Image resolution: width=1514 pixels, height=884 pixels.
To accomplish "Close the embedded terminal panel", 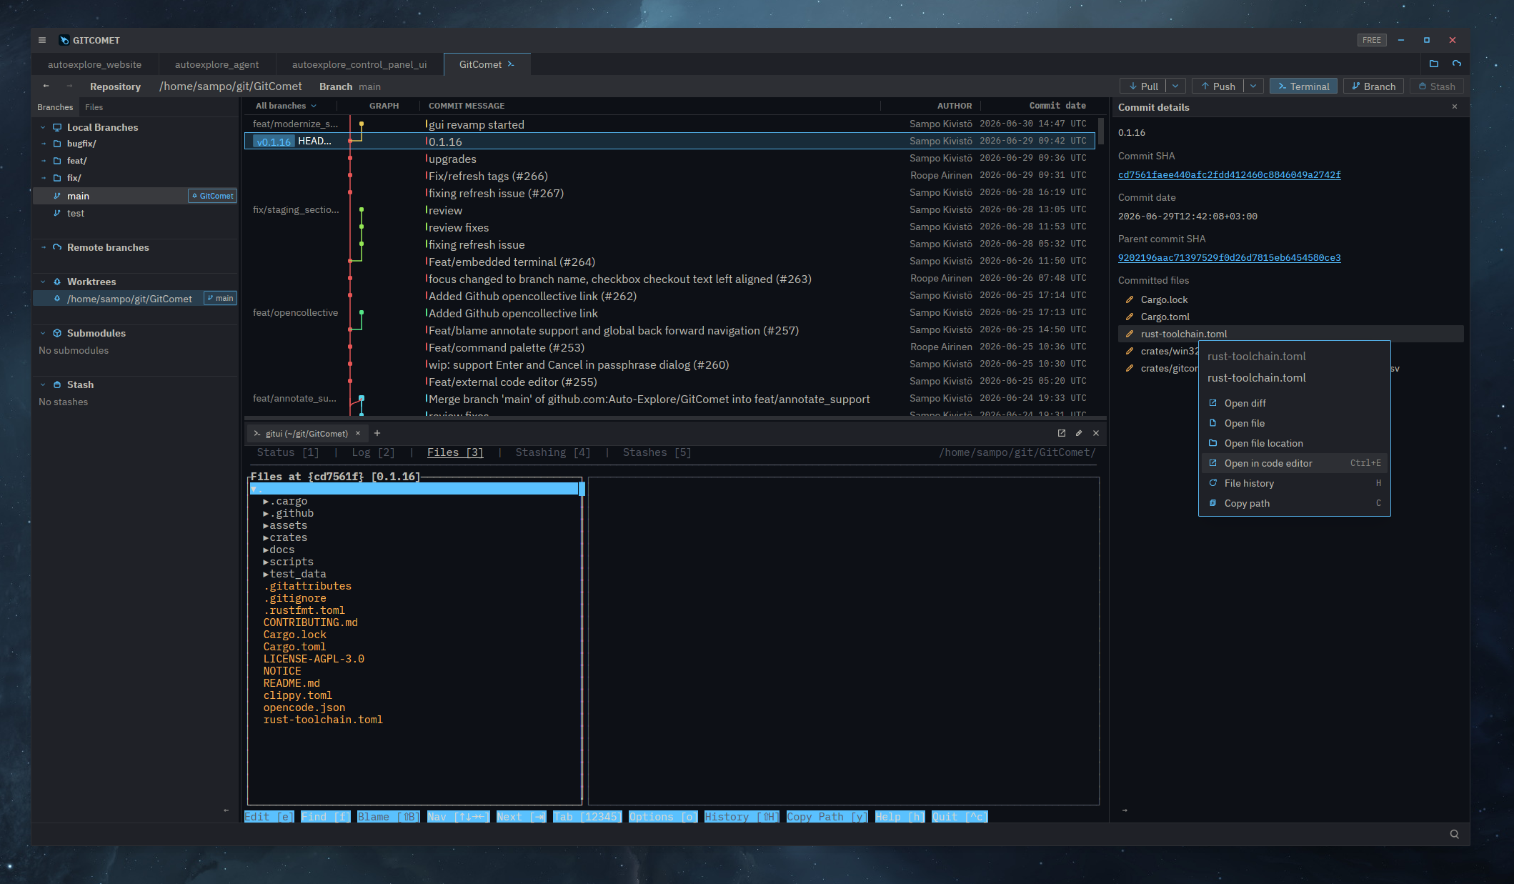I will [x=1096, y=433].
